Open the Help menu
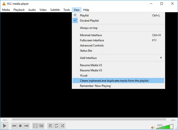 click(x=86, y=10)
